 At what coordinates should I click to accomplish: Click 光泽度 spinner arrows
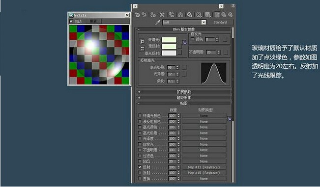[x=177, y=74]
